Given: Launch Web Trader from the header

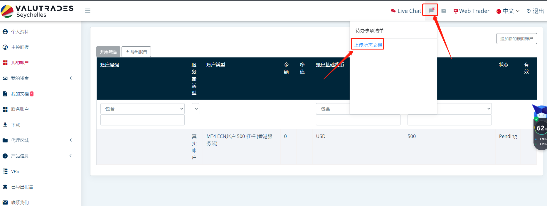Looking at the screenshot, I should click(x=471, y=11).
